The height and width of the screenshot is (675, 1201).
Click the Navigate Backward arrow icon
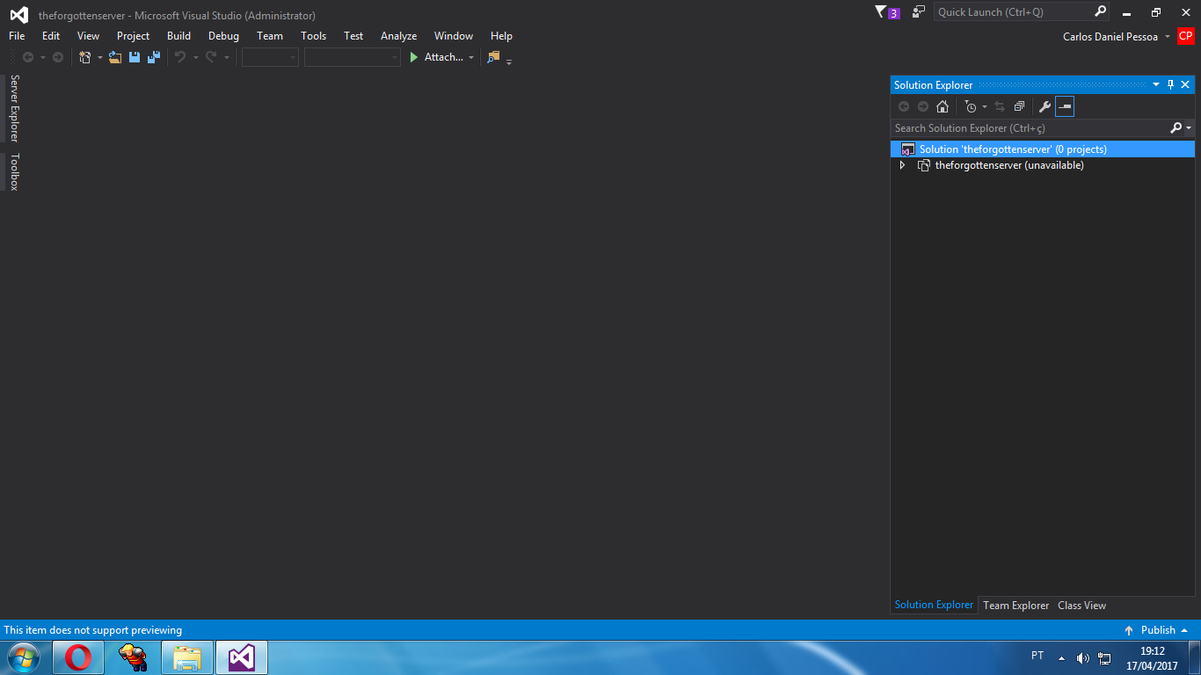pyautogui.click(x=28, y=57)
